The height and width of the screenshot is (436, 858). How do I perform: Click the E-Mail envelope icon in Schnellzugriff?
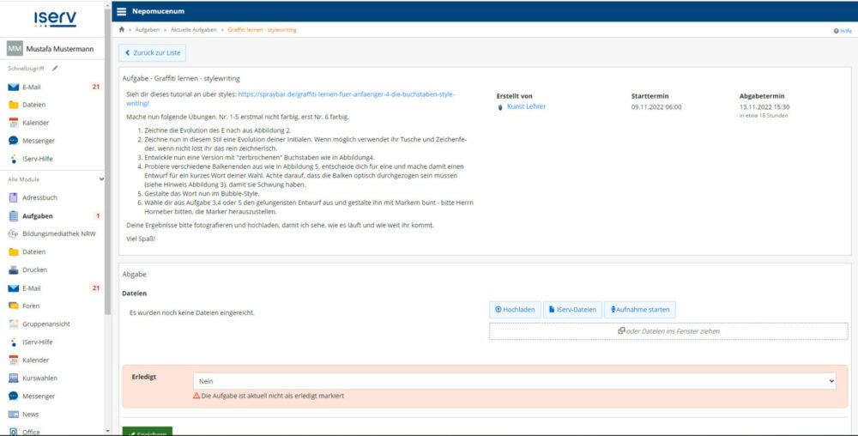(13, 87)
